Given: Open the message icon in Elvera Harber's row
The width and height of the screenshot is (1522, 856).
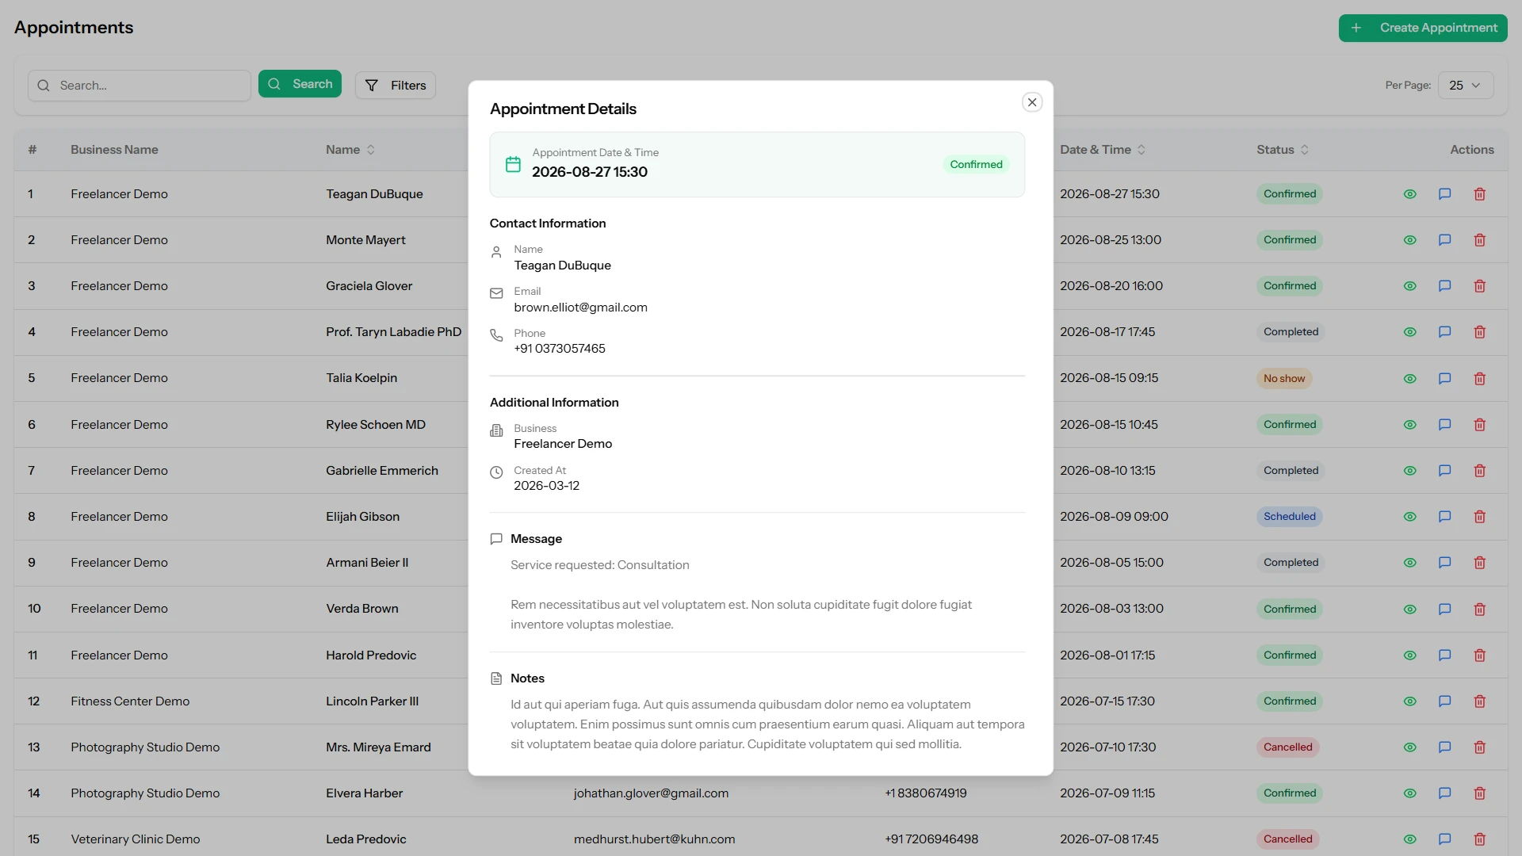Looking at the screenshot, I should (x=1444, y=793).
